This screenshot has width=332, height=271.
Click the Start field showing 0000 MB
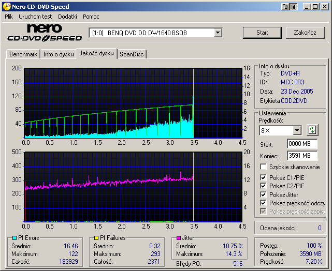[302, 144]
